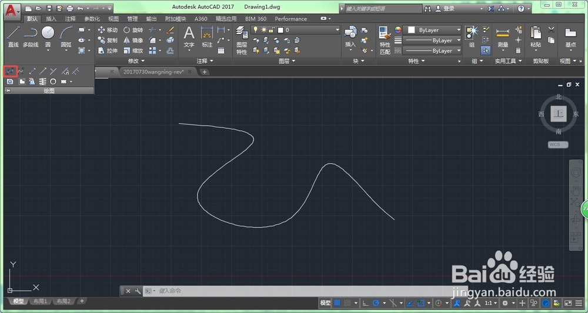Click the 粘贴 (Paste) button
Viewport: 588px width, 313px height.
(536, 36)
